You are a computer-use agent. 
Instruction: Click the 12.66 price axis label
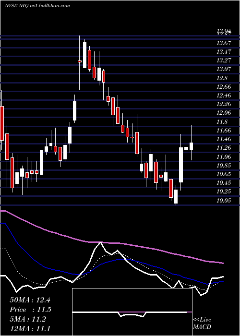[224, 87]
